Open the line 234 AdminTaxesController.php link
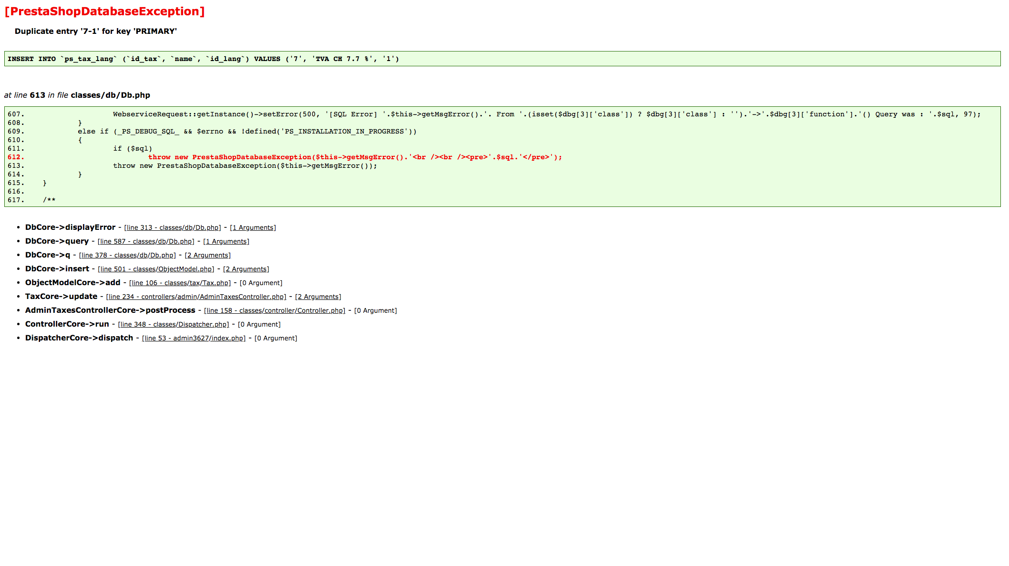 coord(196,297)
